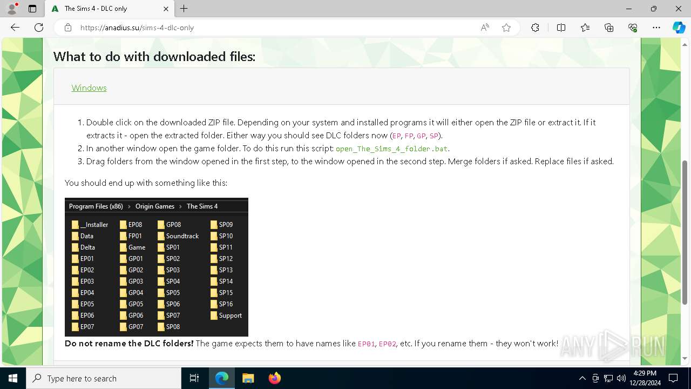Open File Explorer from taskbar
Screen dimensions: 691x389
pos(248,378)
